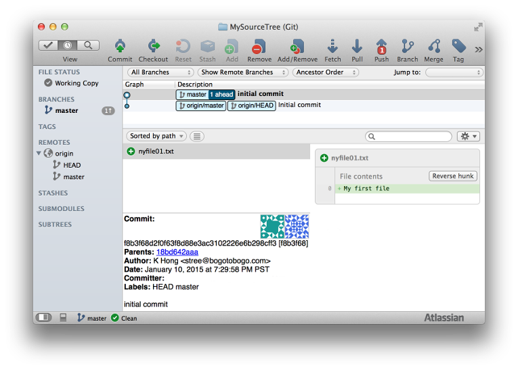Click the Clean status indicator
518x370 pixels.
[124, 318]
